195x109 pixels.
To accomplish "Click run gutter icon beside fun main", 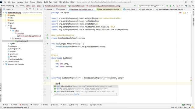I will tap(48, 44).
